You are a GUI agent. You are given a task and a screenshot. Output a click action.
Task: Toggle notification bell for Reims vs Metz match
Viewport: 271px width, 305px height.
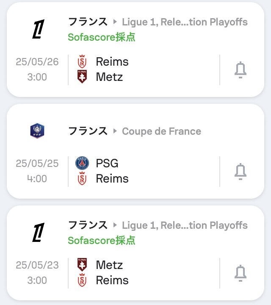[241, 70]
